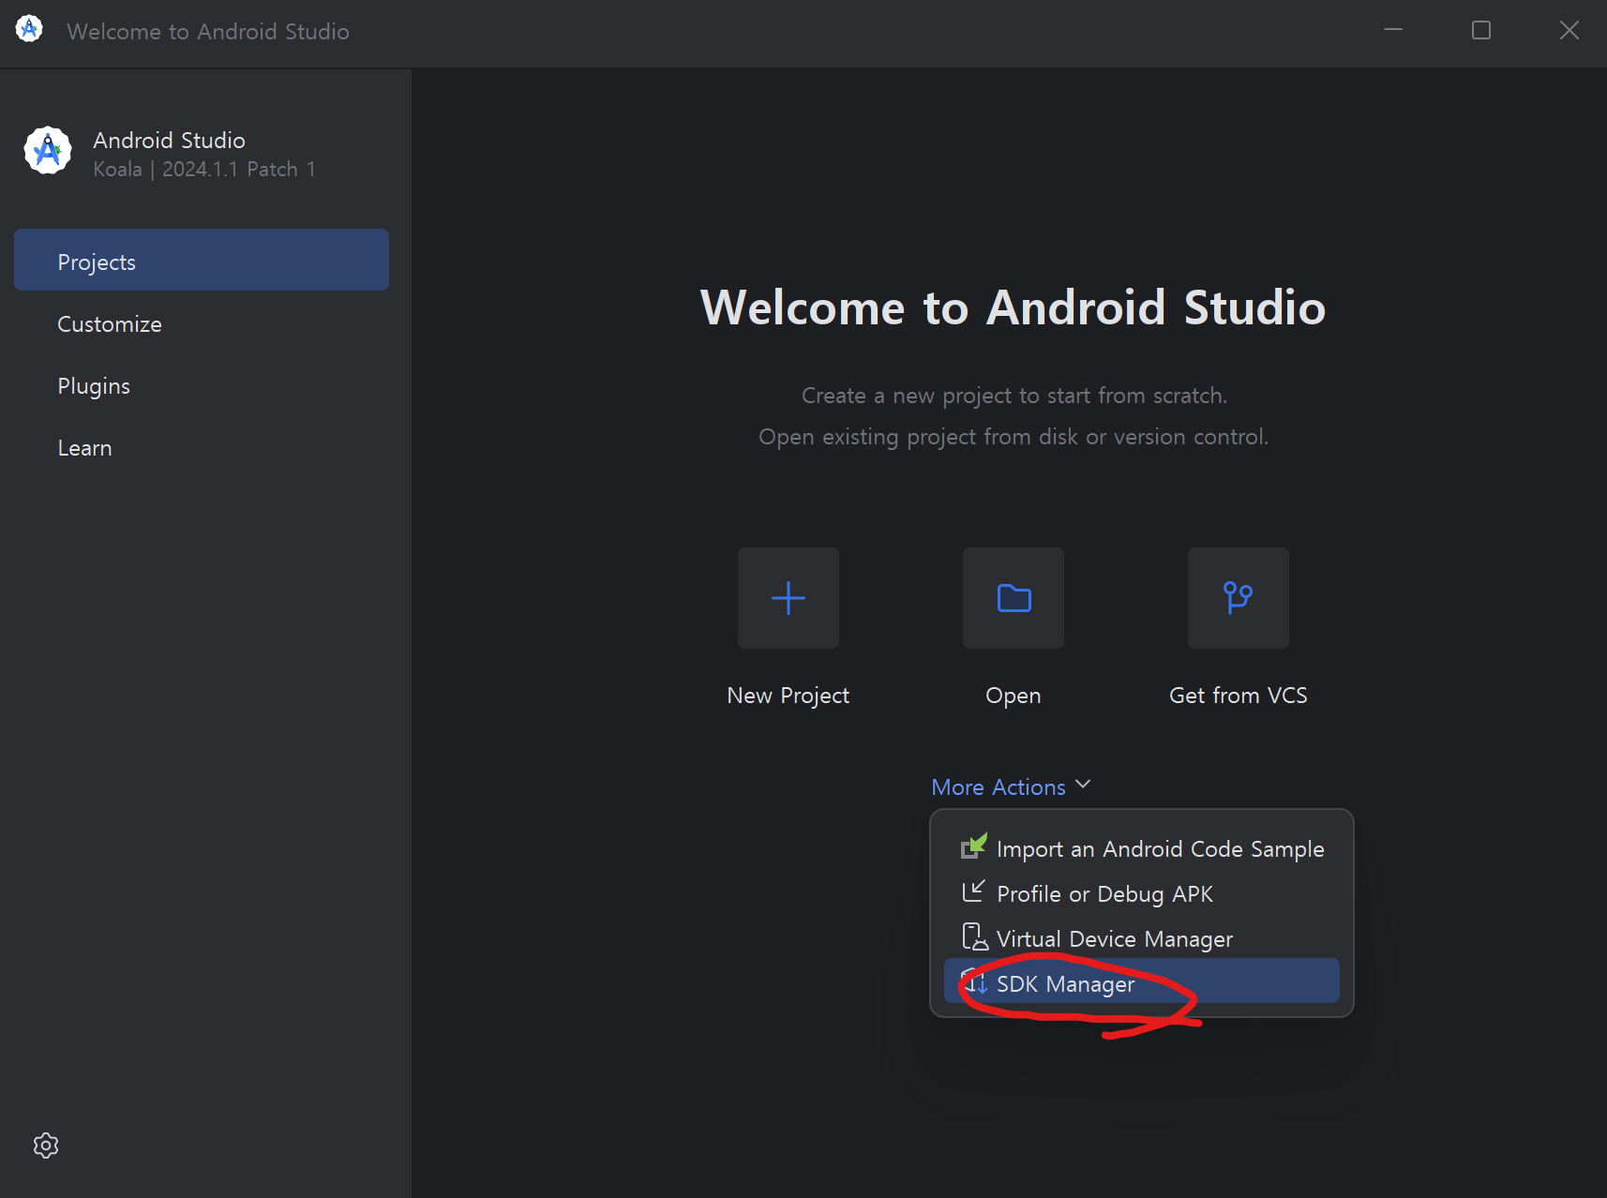Click 'Create a new project to start from scratch.'
The image size is (1607, 1198).
pyautogui.click(x=1014, y=396)
